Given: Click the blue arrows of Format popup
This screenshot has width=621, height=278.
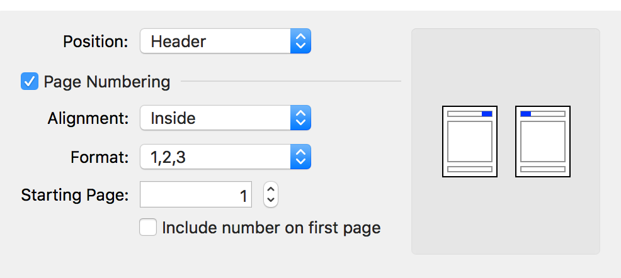Looking at the screenshot, I should pyautogui.click(x=301, y=157).
